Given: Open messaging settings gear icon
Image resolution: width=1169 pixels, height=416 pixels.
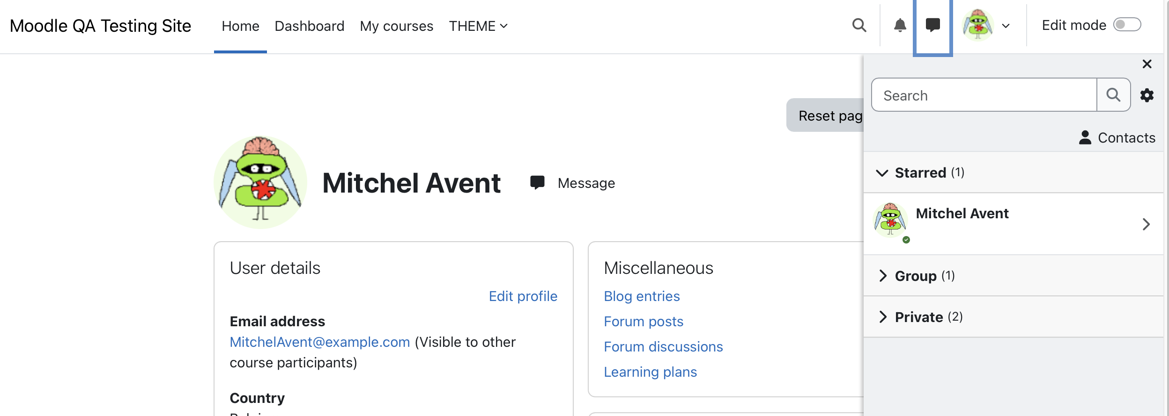Looking at the screenshot, I should [1147, 95].
